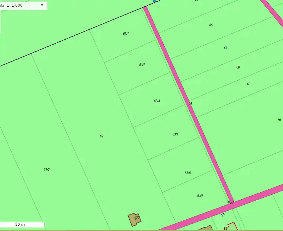The image size is (283, 231).
Task: Select parcel 63/2
Action: 142,65
